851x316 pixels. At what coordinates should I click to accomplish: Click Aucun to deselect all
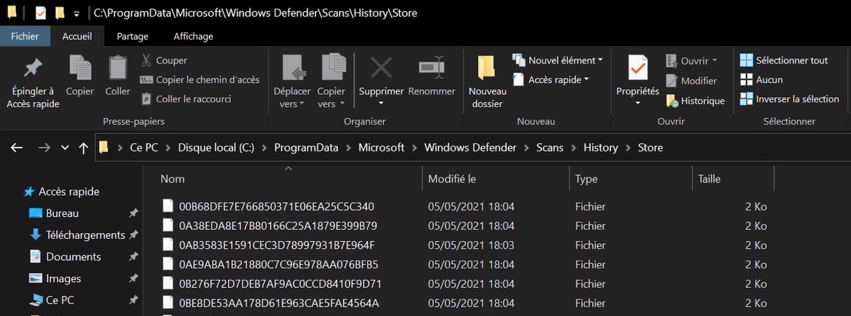coord(761,79)
